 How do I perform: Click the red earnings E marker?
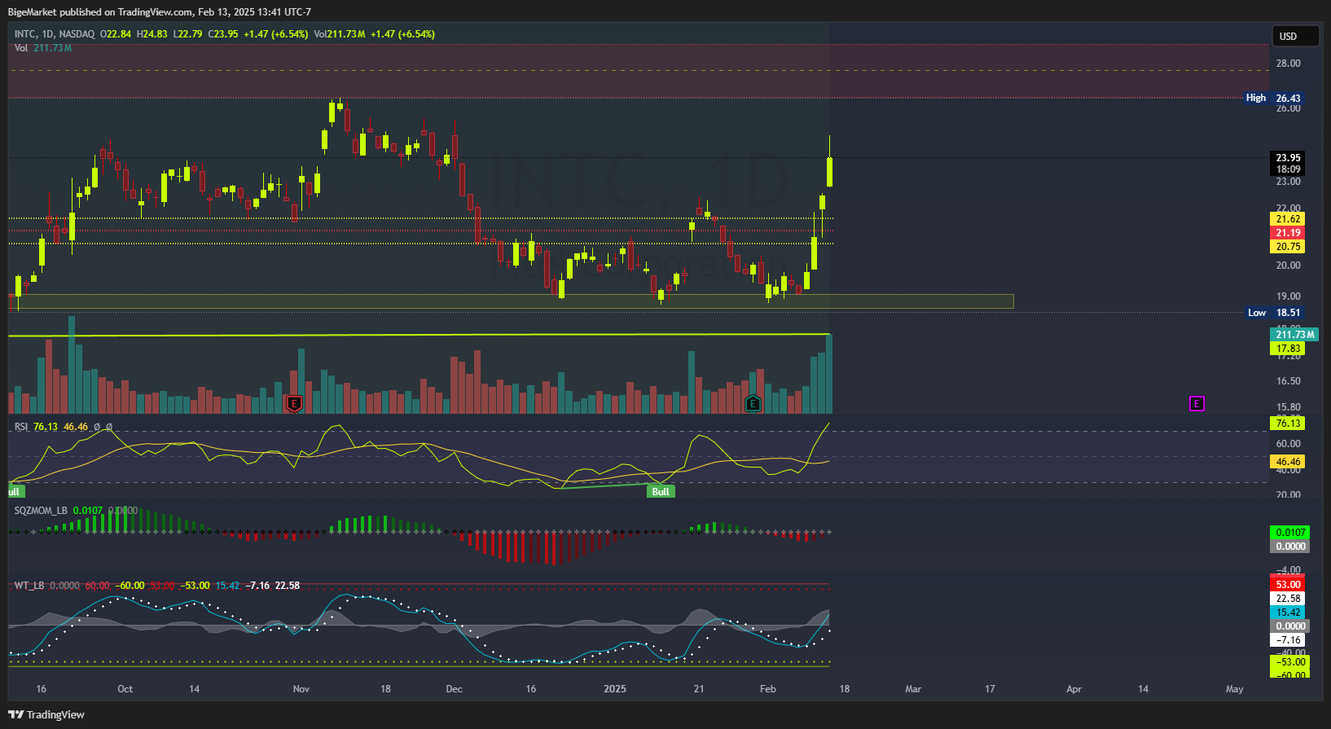(x=294, y=403)
